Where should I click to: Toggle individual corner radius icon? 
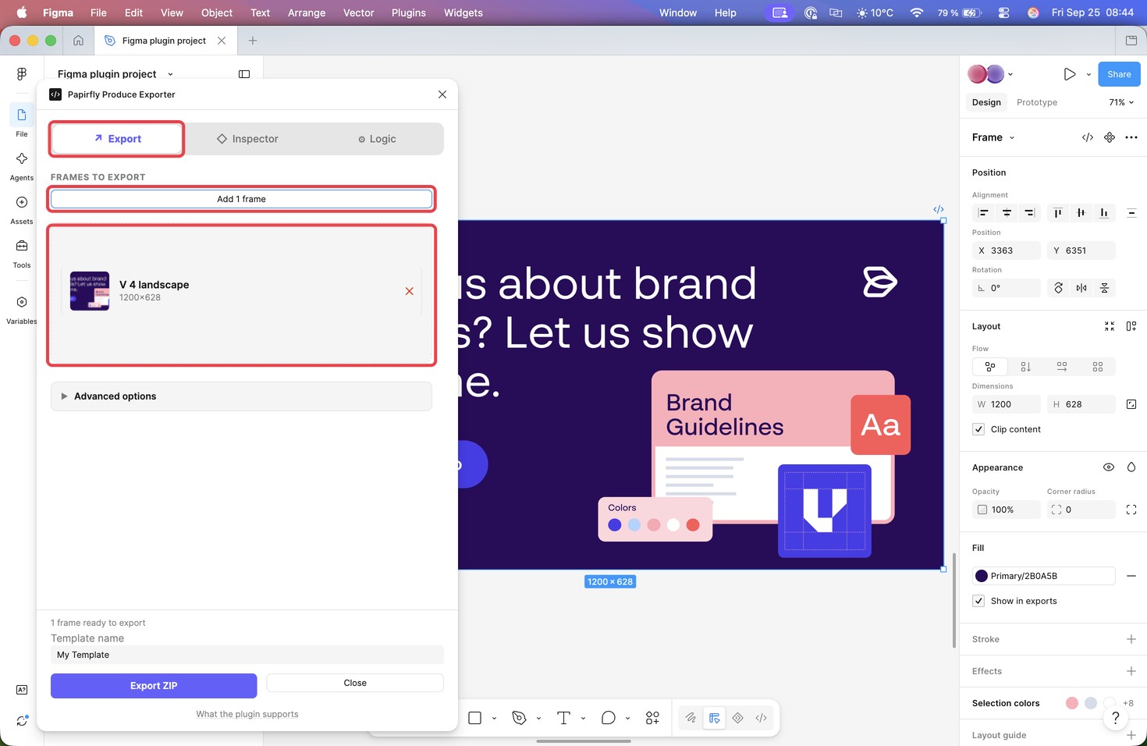1131,510
